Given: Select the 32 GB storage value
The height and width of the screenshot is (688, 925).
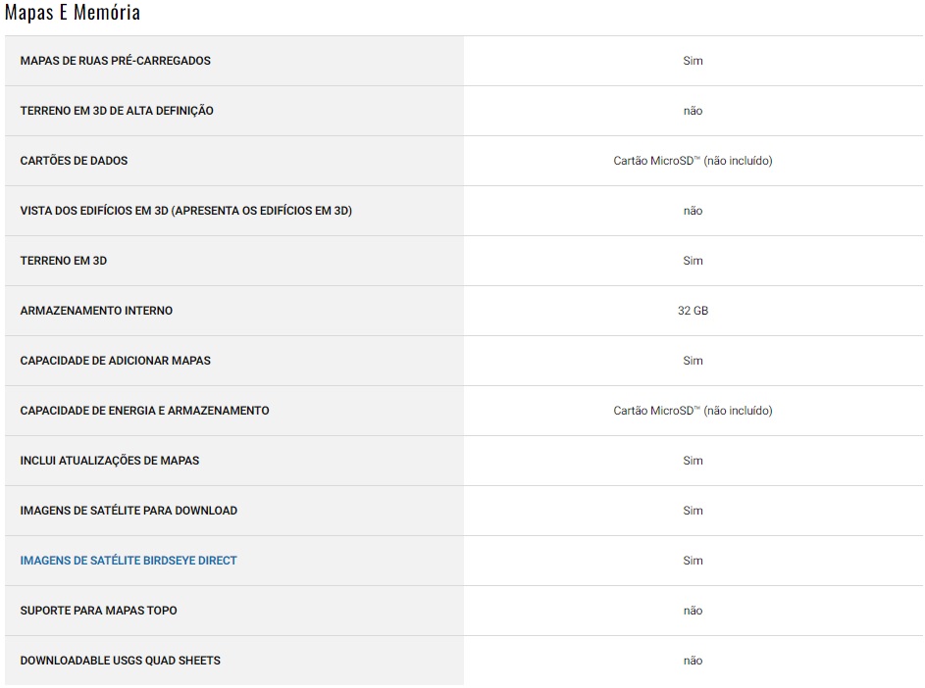Looking at the screenshot, I should pyautogui.click(x=693, y=311).
